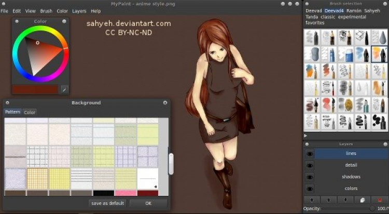Screen dimensions: 389x214
Task: Click the highlighted orange wash brush
Action: click(x=379, y=54)
